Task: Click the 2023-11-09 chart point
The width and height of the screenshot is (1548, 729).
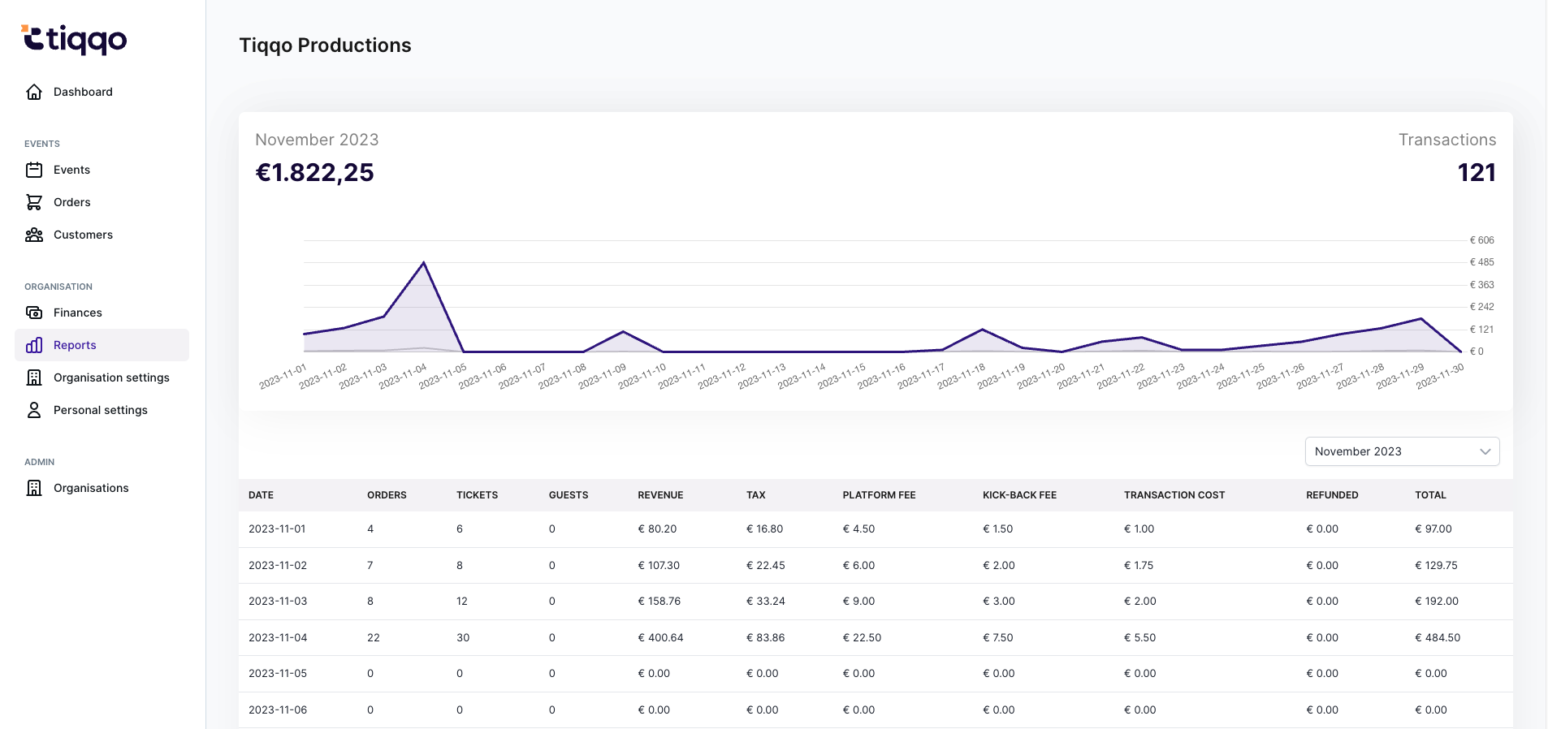Action: point(623,331)
